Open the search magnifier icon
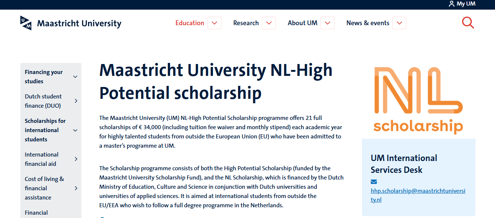495x218 pixels. (468, 23)
